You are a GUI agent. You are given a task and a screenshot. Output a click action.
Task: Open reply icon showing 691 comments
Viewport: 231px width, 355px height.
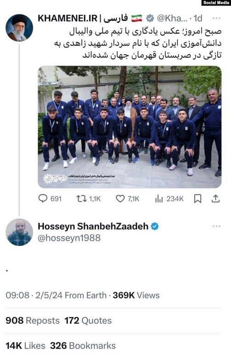pos(43,199)
